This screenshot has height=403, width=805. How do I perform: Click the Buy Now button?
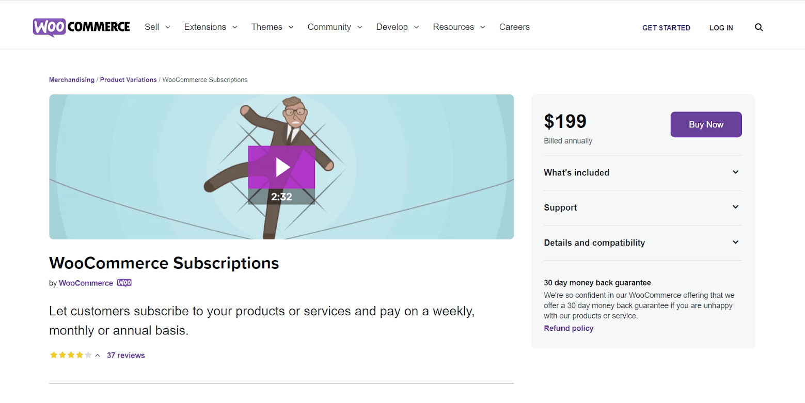(x=706, y=124)
